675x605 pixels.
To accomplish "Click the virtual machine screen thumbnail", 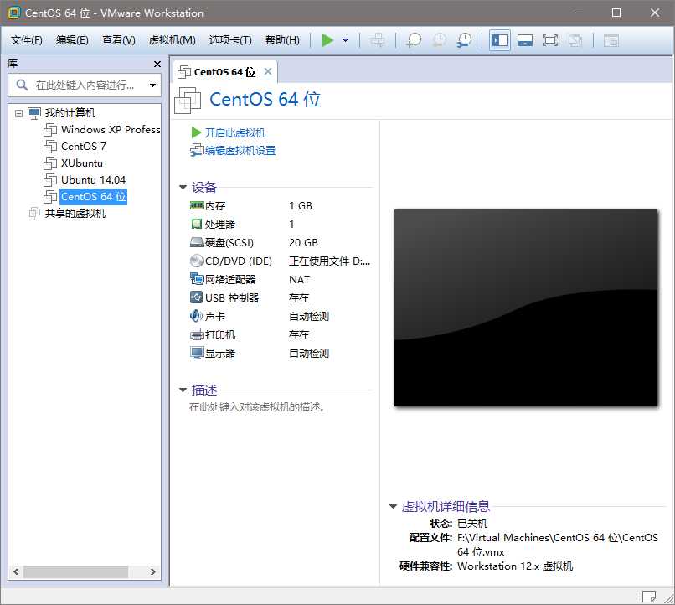I will 526,308.
